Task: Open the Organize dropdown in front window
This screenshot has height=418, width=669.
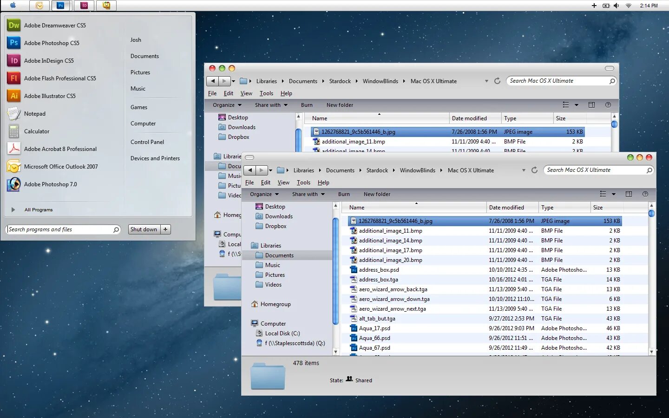Action: pos(264,194)
